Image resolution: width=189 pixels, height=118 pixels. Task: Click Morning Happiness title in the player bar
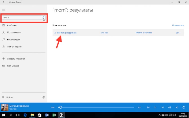[x=19, y=106]
